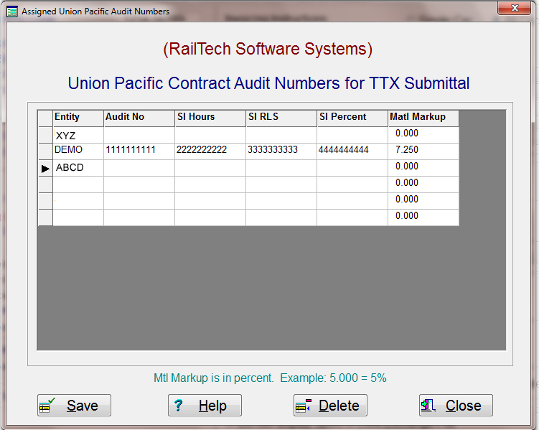Click the red X window close button
Image resolution: width=539 pixels, height=430 pixels.
coord(515,8)
